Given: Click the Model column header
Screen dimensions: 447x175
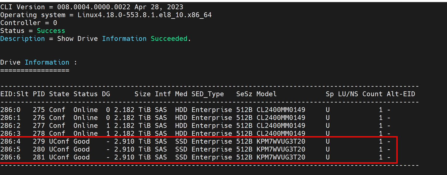Looking at the screenshot, I should [x=266, y=94].
